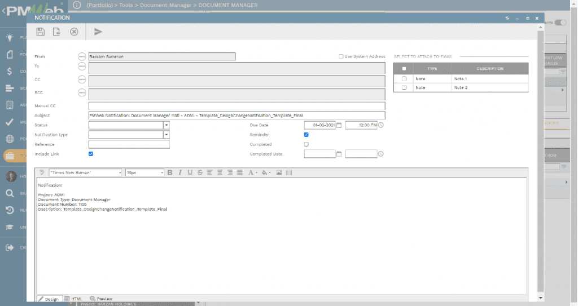Insert an image using the editor toolbar
Viewport: 578px width, 306px height.
click(x=279, y=172)
